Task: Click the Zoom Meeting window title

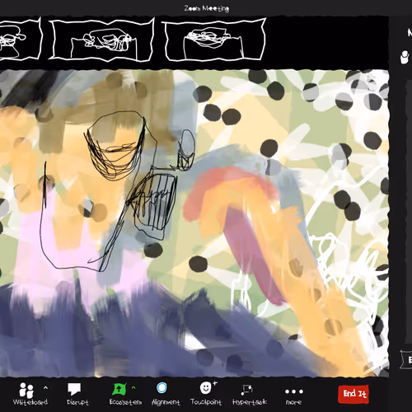Action: click(207, 8)
